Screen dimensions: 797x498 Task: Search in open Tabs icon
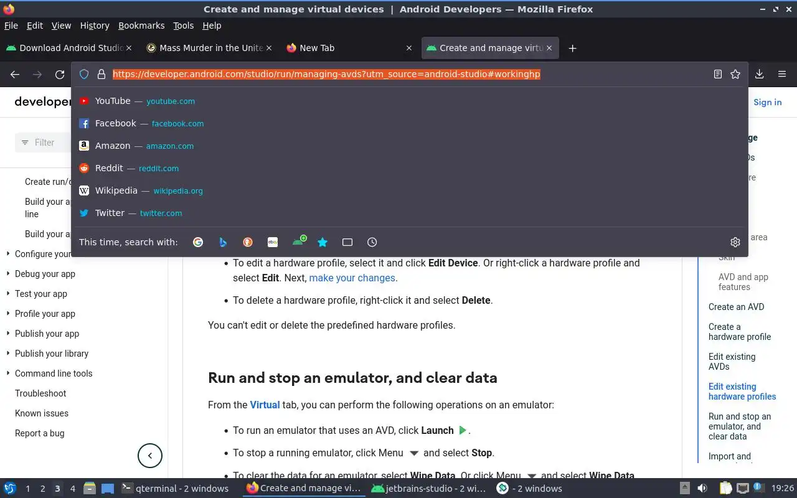pos(347,242)
